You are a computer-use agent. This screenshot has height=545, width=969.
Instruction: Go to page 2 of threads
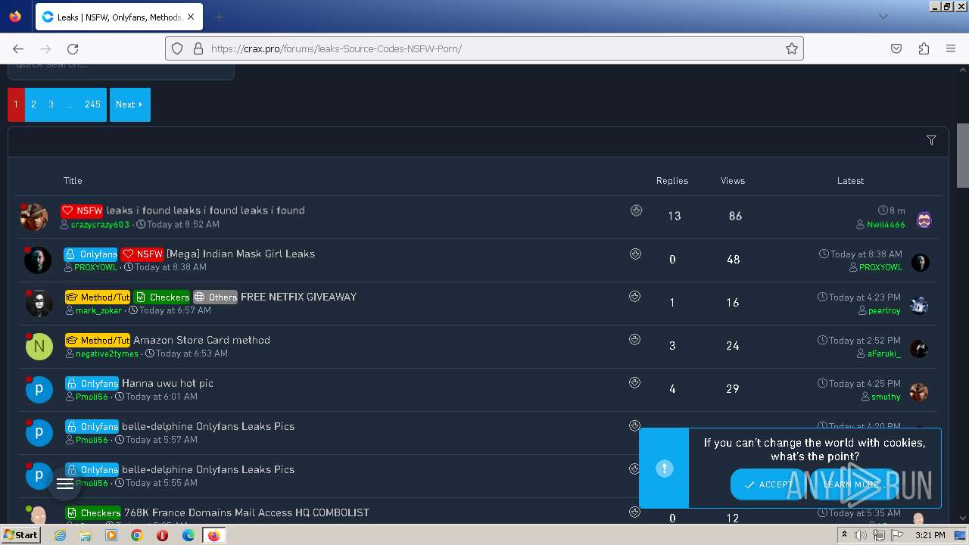[x=33, y=104]
